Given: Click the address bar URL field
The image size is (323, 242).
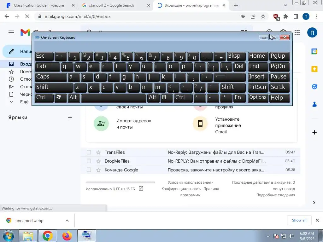Looking at the screenshot, I should point(136,16).
